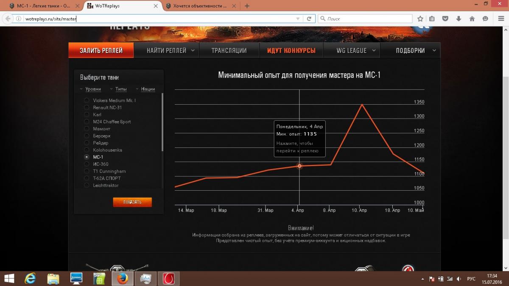Open the ТРАНСЛЯЦИИ menu item
Viewport: 509px width, 286px height.
click(x=229, y=50)
